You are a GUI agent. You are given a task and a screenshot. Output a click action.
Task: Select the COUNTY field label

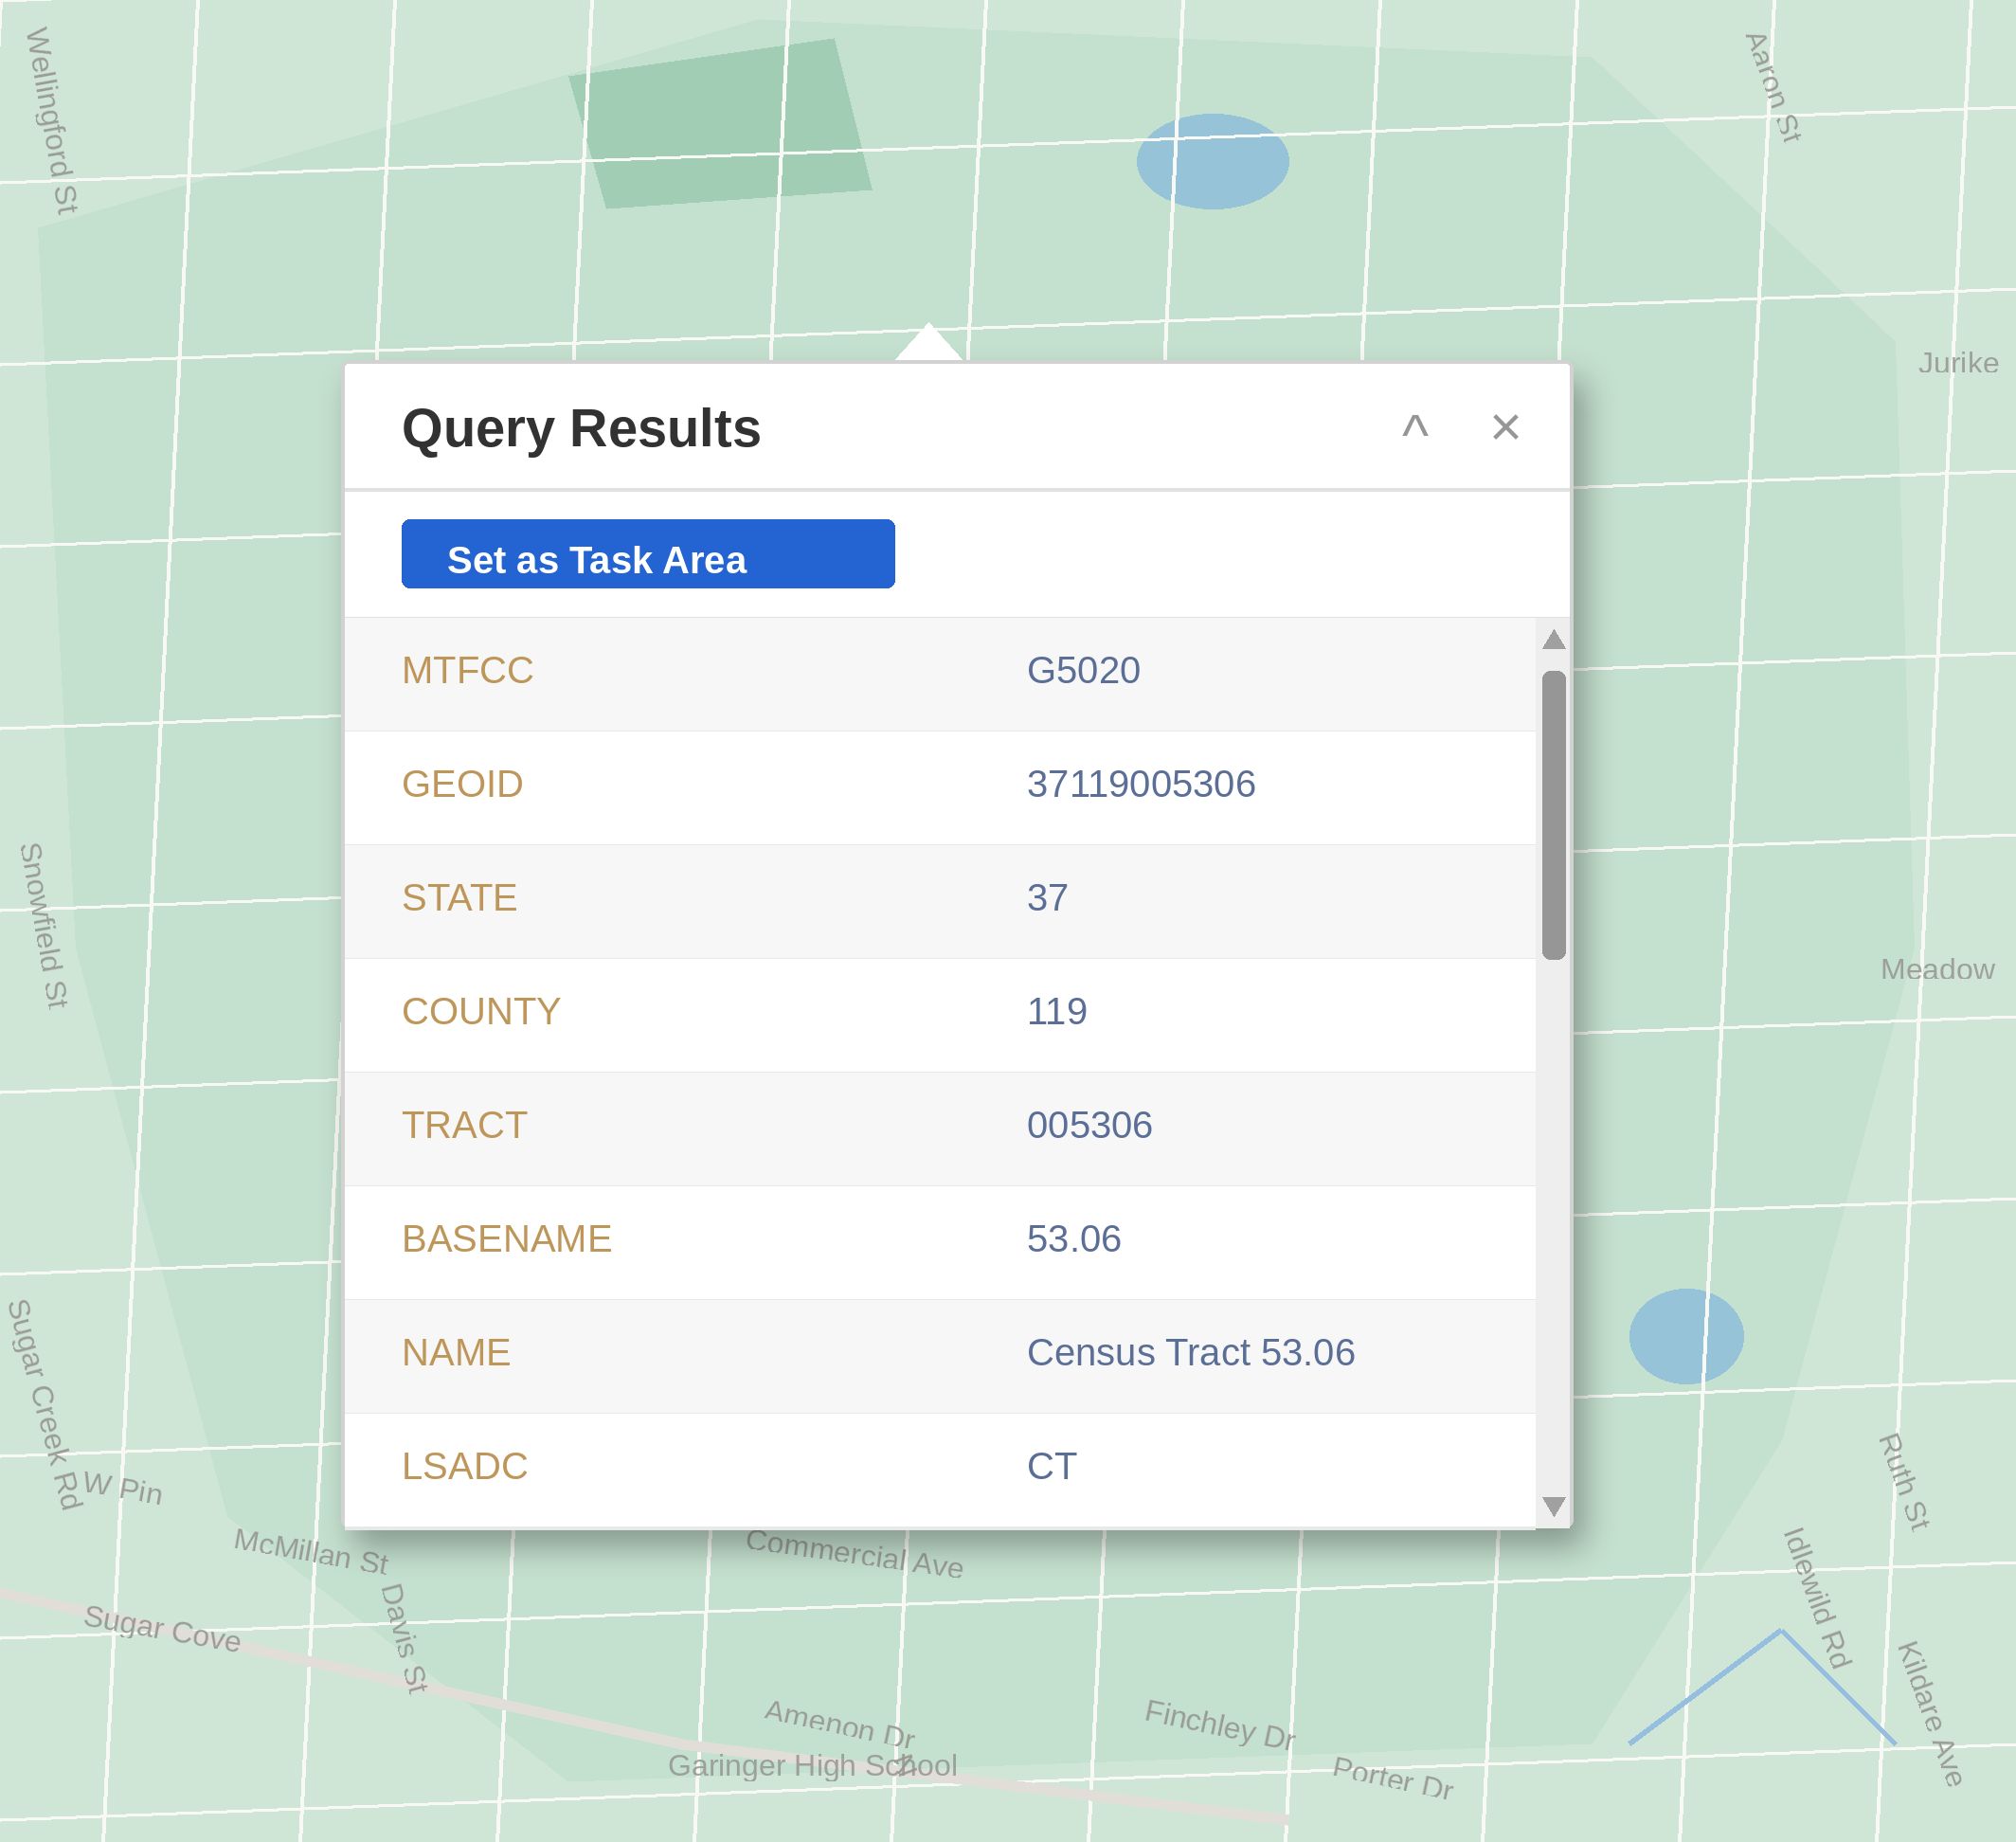click(x=481, y=1012)
